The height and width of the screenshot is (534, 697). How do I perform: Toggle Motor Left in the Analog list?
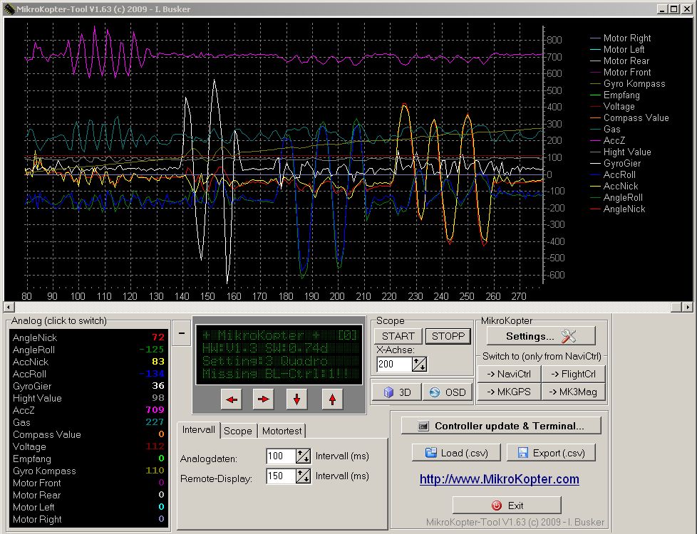pyautogui.click(x=88, y=507)
